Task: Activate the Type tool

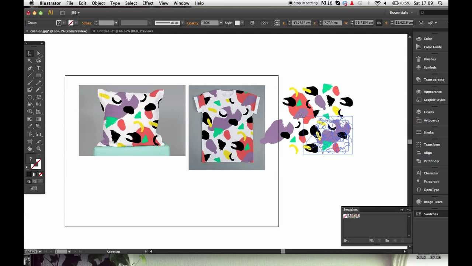Action: click(x=39, y=68)
